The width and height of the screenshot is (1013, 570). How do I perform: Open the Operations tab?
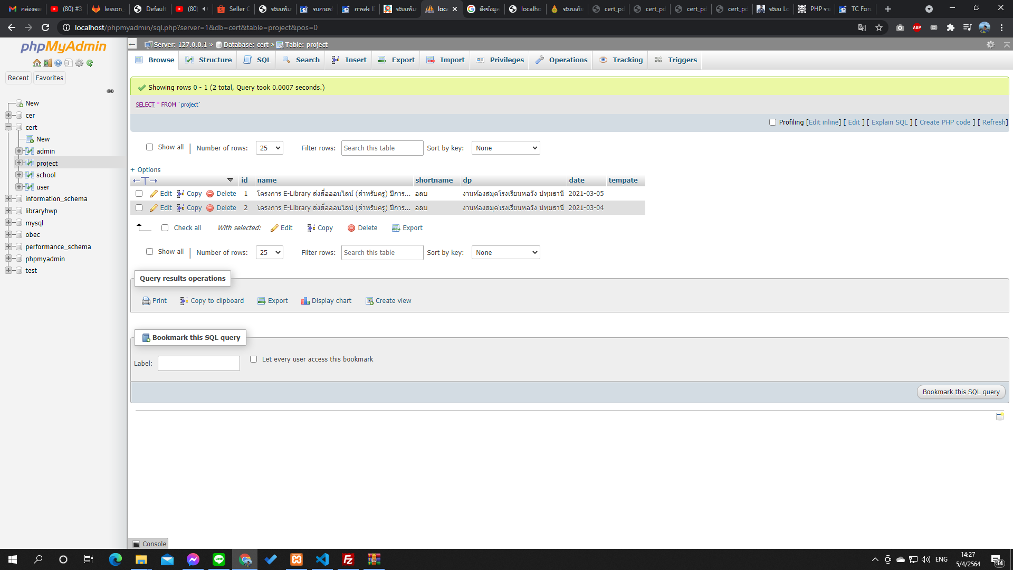click(561, 60)
